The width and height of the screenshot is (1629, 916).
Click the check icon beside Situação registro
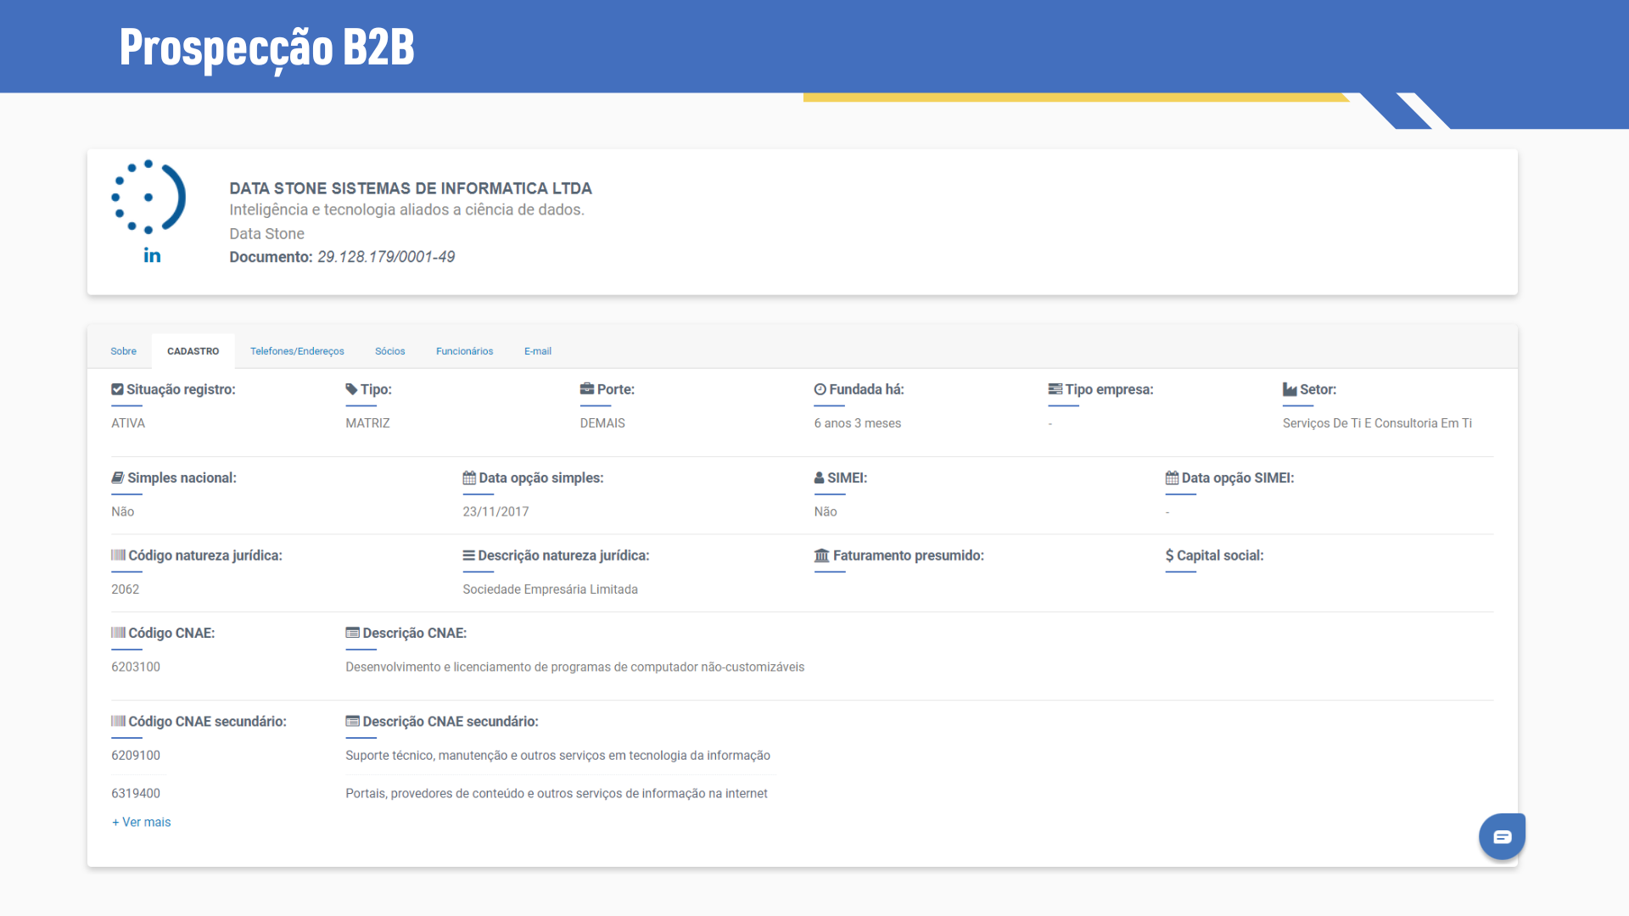(x=117, y=389)
